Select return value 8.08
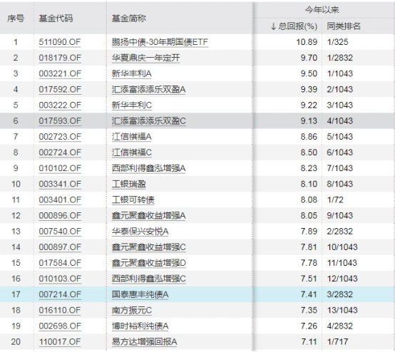Viewport: 395px width, 352px height. coord(309,200)
